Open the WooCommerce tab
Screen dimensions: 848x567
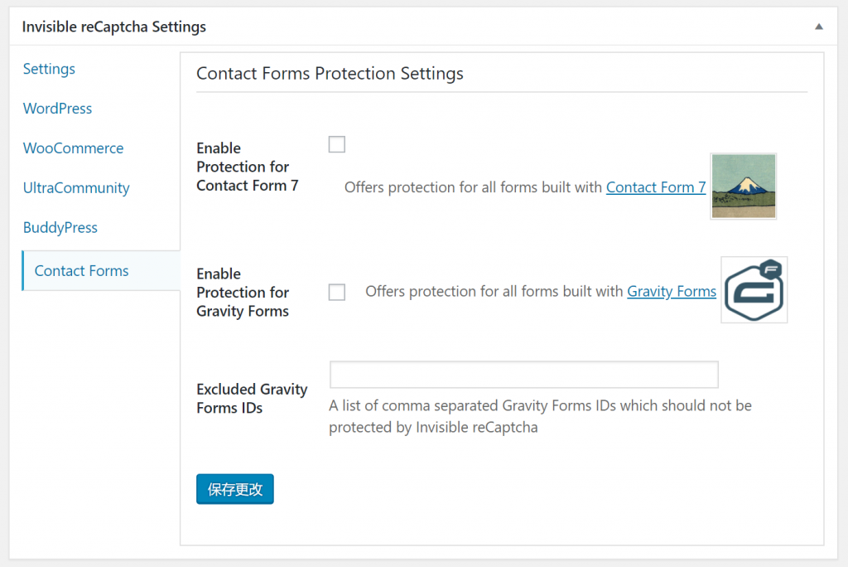coord(73,148)
